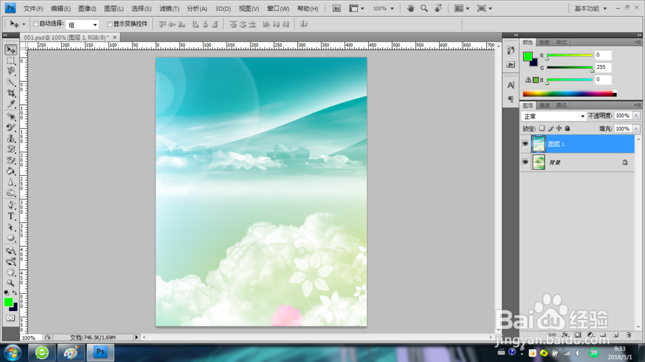Select the 3D Rotate tool
The width and height of the screenshot is (645, 362).
click(11, 251)
